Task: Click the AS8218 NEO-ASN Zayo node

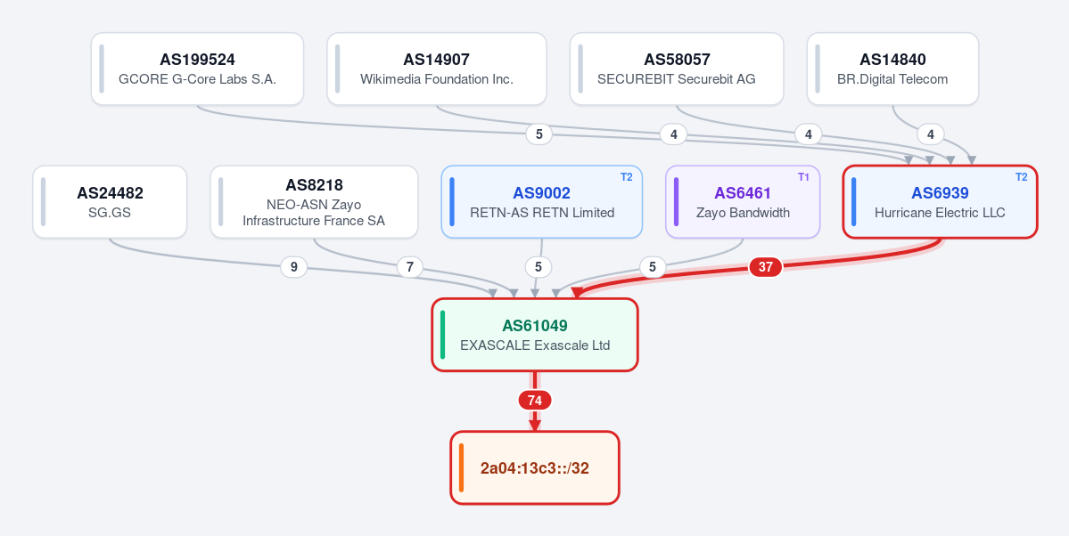Action: pos(314,201)
